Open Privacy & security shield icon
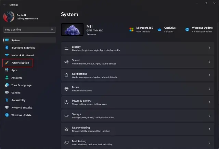The width and height of the screenshot is (219, 149). click(7, 107)
